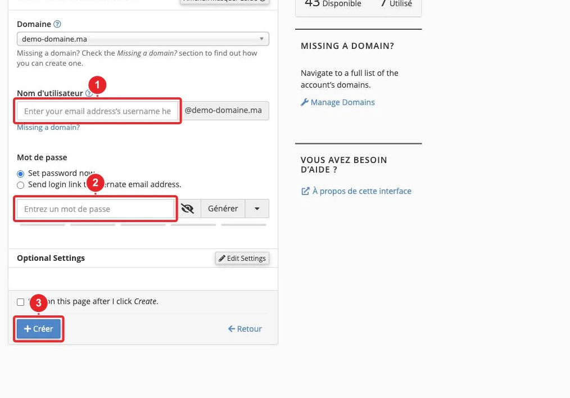This screenshot has width=570, height=398.
Task: Go back with the Retour link
Action: [245, 329]
